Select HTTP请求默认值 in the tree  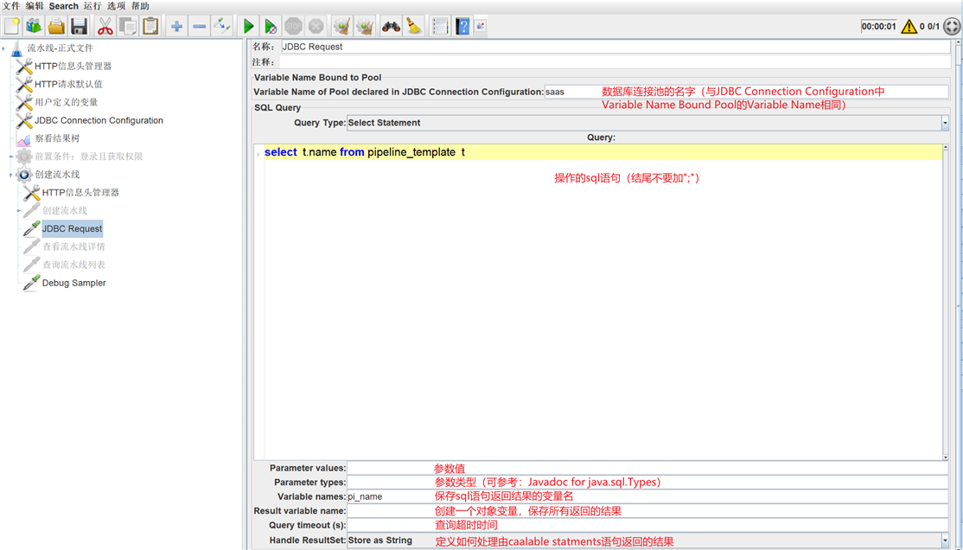click(x=69, y=84)
